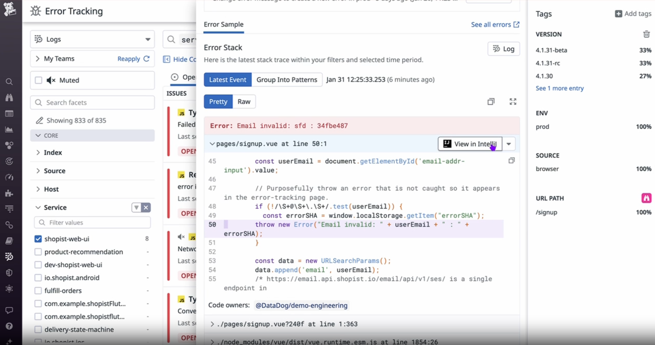Open the notebooks icon in sidebar

pyautogui.click(x=9, y=241)
